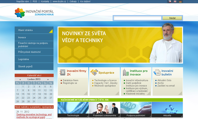Switch language to English flag

175,1
